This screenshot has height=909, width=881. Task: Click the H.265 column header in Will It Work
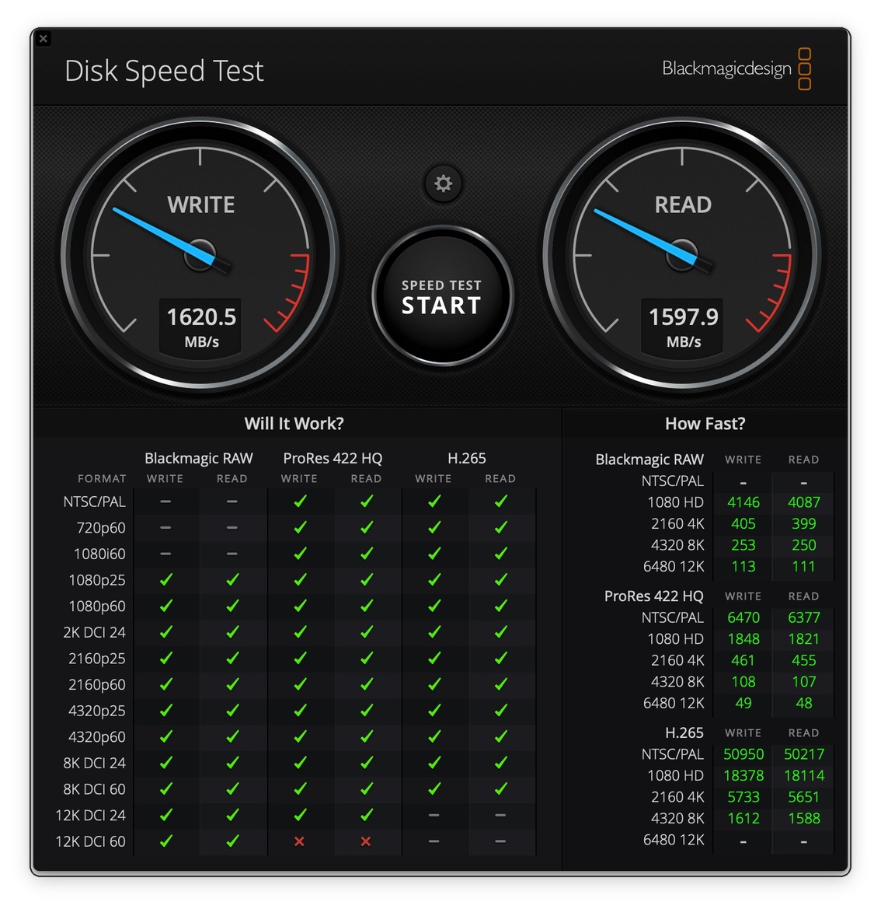(x=467, y=459)
